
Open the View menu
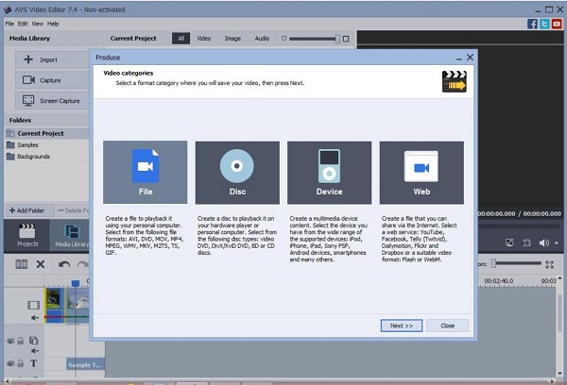click(x=38, y=24)
